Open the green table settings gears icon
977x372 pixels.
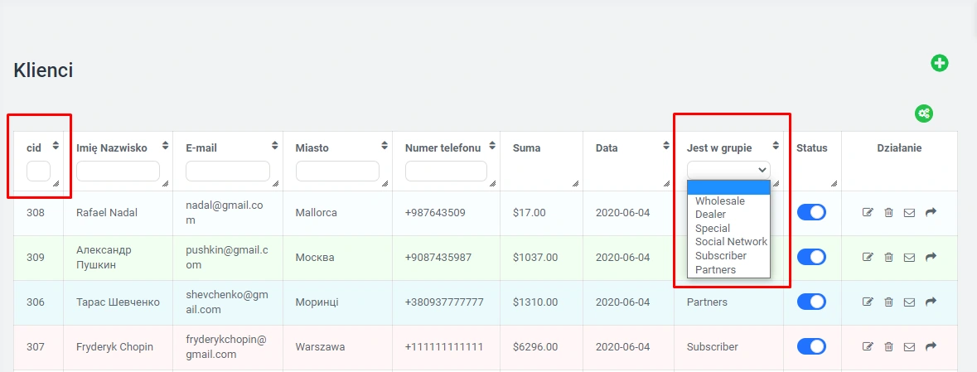[923, 114]
